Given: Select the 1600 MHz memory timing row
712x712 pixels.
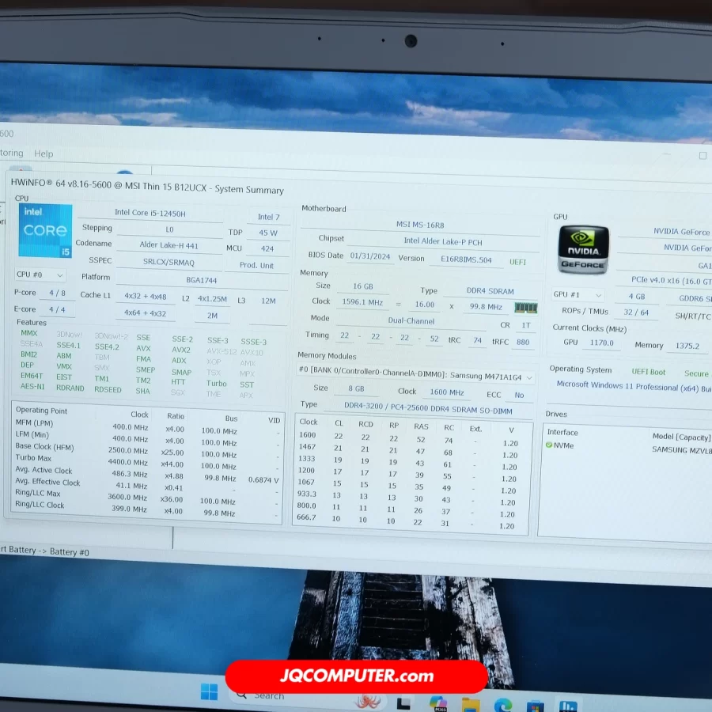Looking at the screenshot, I should [411, 437].
